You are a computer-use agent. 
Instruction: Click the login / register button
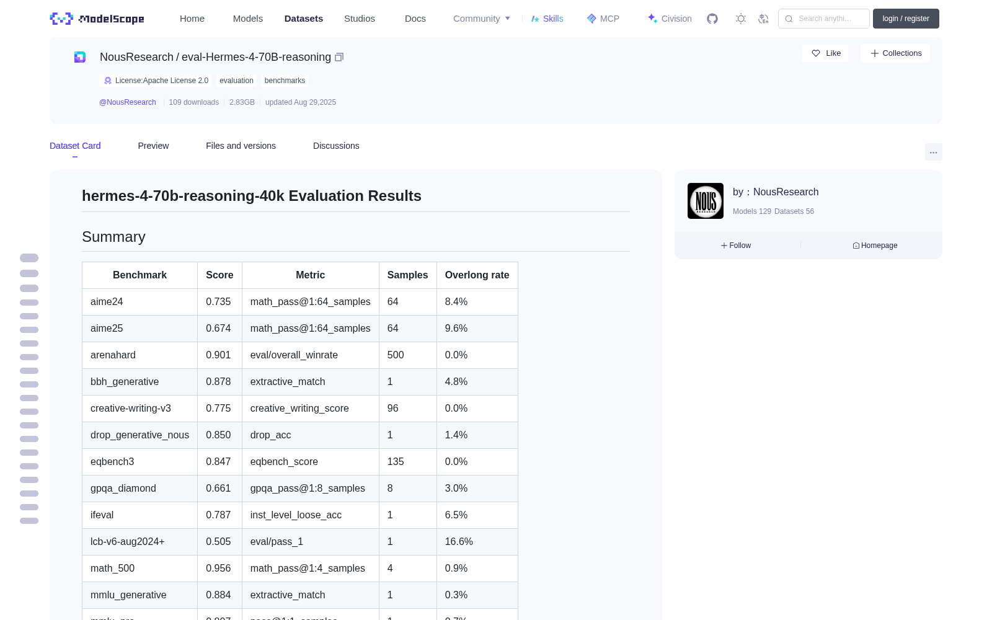(906, 19)
